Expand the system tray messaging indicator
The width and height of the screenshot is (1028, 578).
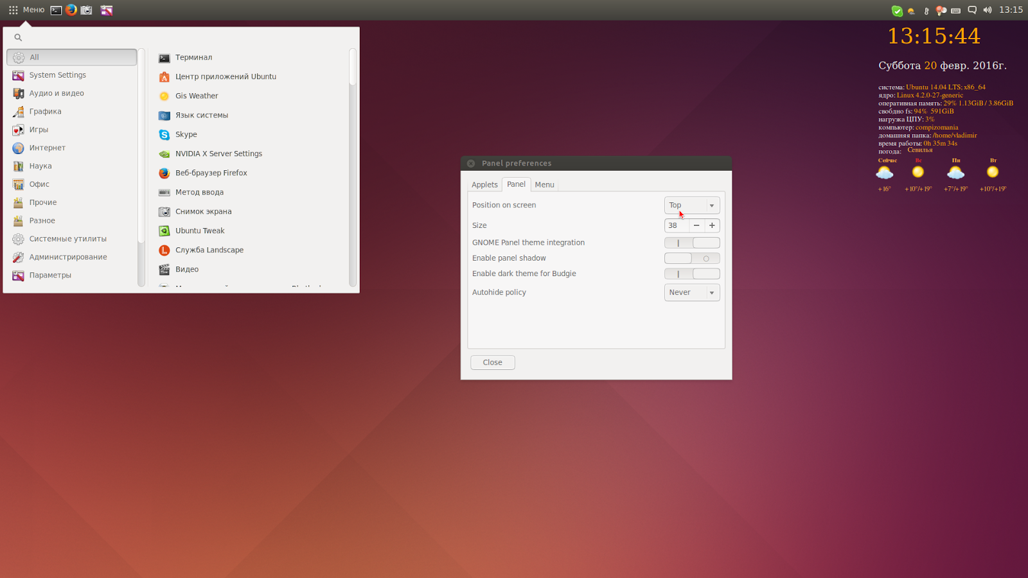coord(973,10)
